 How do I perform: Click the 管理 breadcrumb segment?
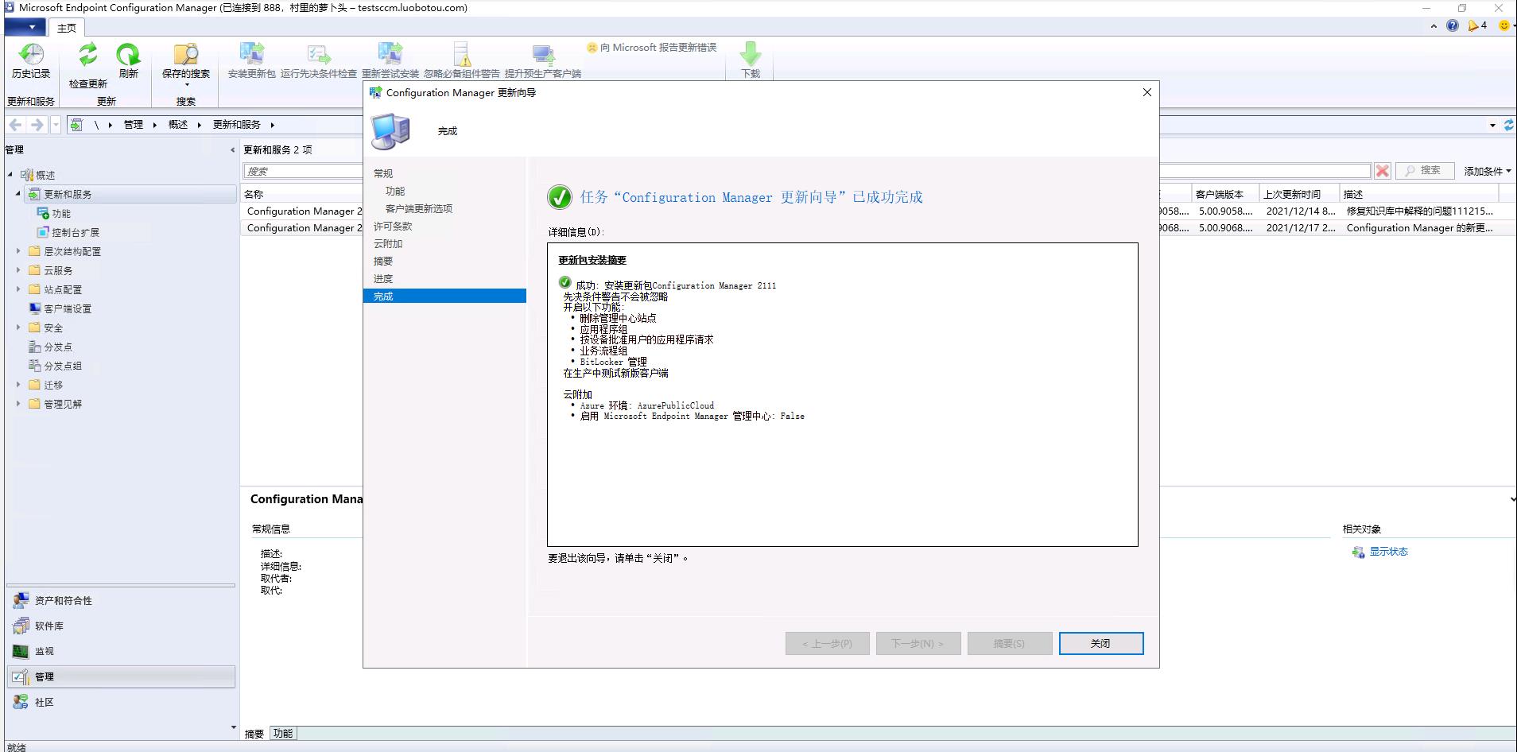[x=133, y=125]
